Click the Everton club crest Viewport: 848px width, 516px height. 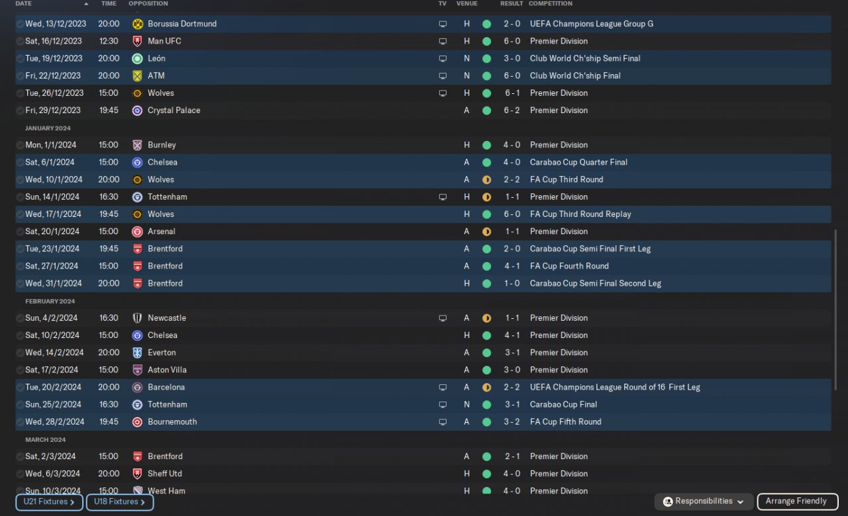137,353
